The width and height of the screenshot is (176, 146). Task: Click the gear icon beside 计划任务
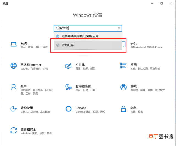pyautogui.click(x=58, y=45)
